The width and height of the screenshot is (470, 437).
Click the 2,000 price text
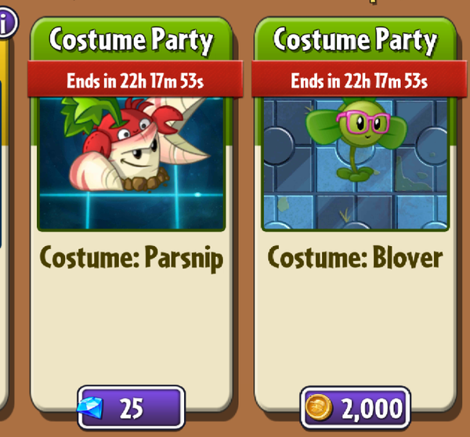click(372, 409)
